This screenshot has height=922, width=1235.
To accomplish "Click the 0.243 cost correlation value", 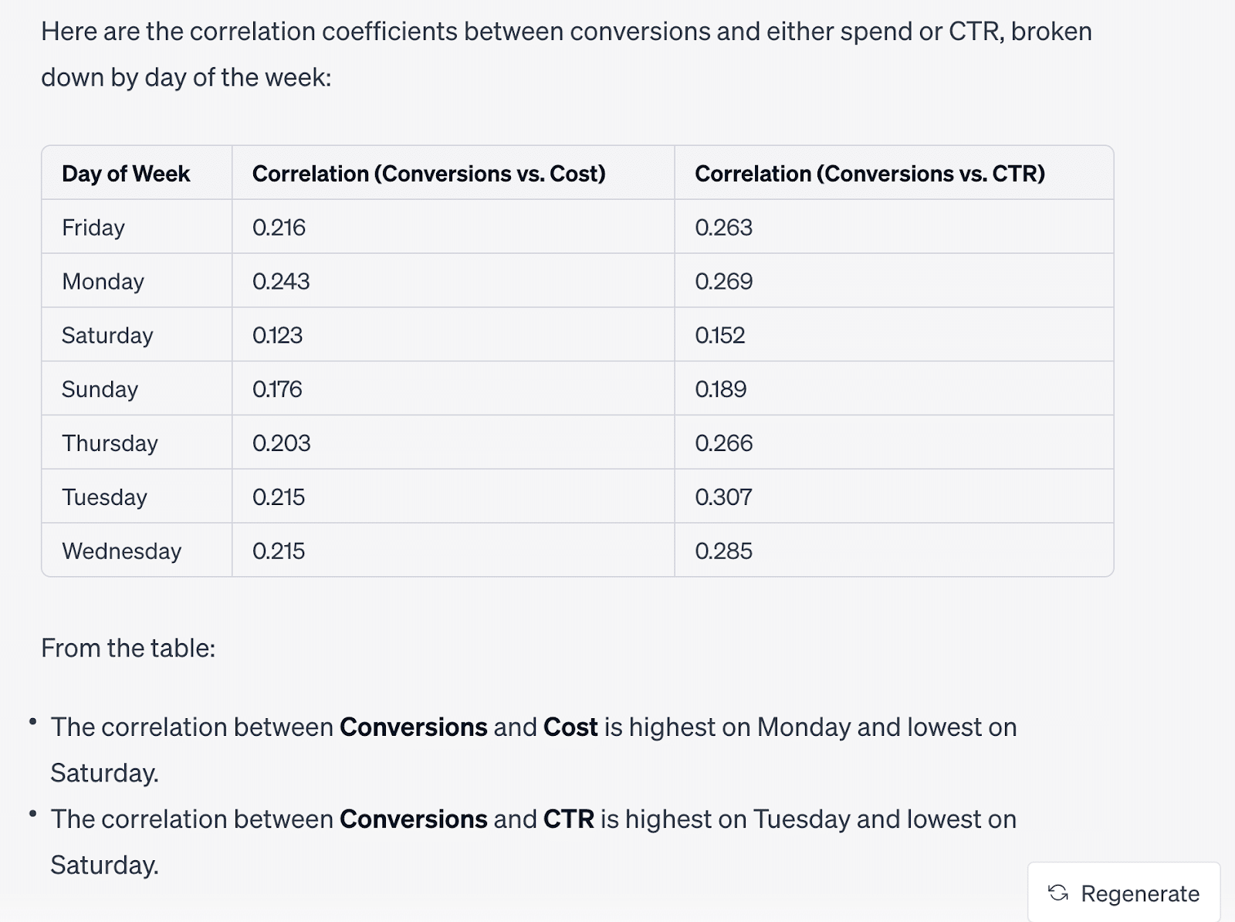I will (281, 282).
